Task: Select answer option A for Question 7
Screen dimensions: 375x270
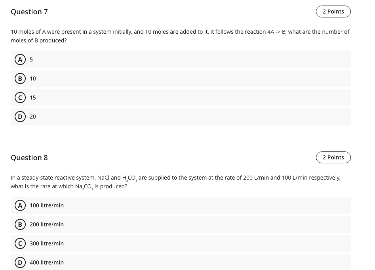Action: [x=20, y=59]
